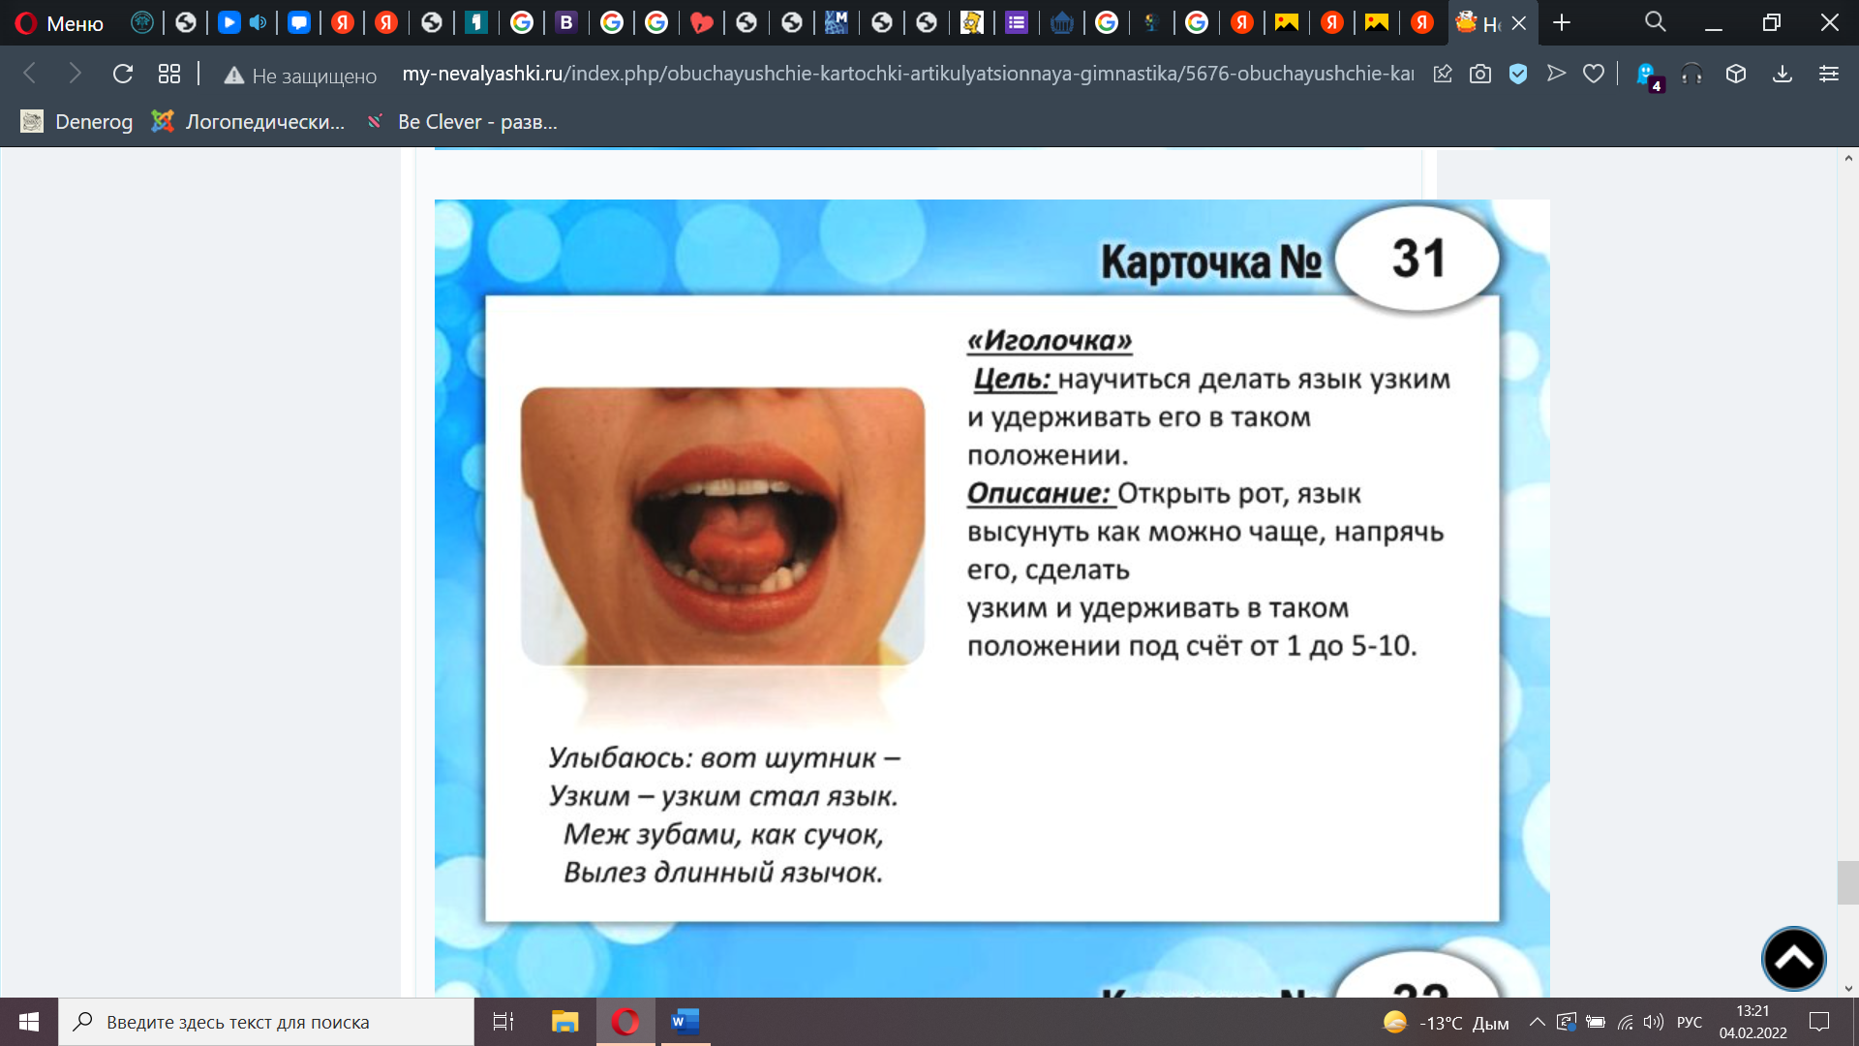The height and width of the screenshot is (1046, 1859).
Task: Open the downloads panel
Action: pyautogui.click(x=1783, y=74)
